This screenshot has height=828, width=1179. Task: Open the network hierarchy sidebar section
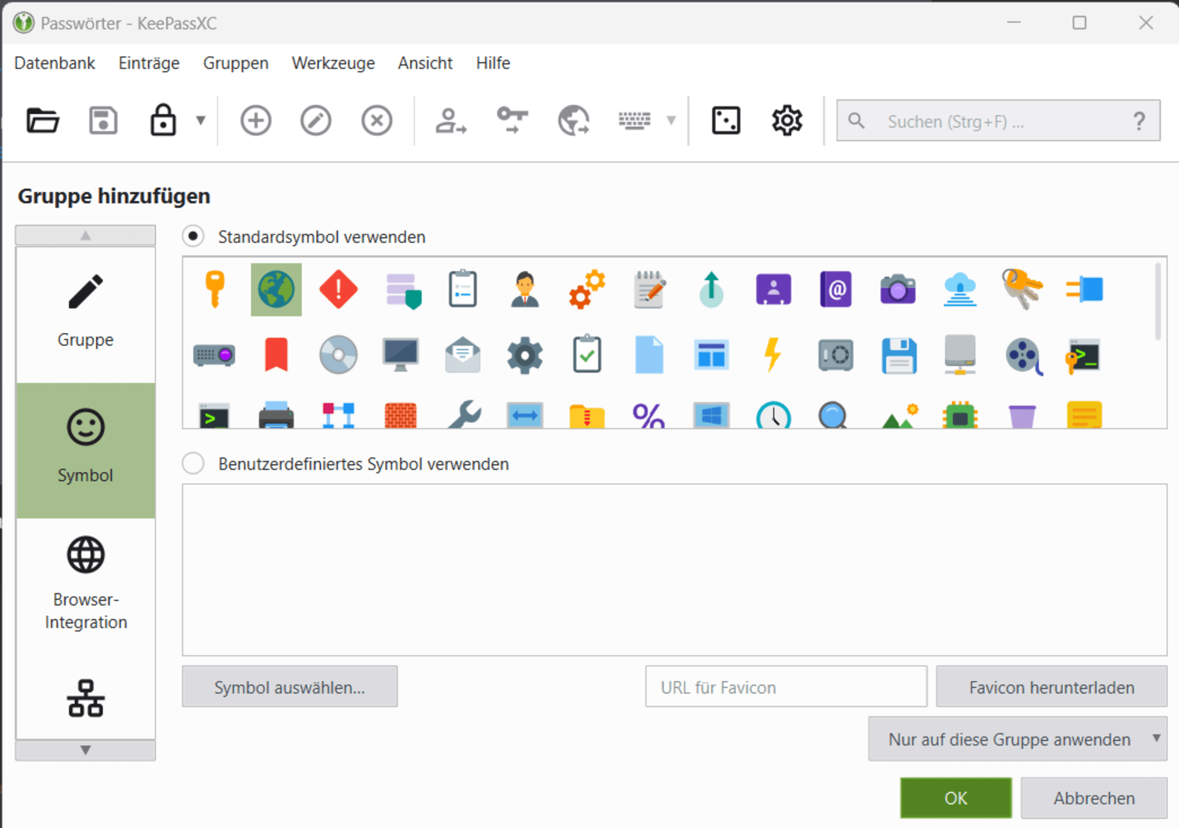tap(85, 698)
